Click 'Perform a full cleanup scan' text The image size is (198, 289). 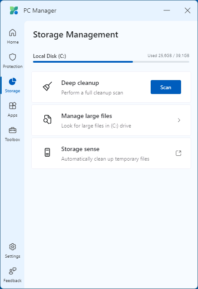[x=92, y=93]
